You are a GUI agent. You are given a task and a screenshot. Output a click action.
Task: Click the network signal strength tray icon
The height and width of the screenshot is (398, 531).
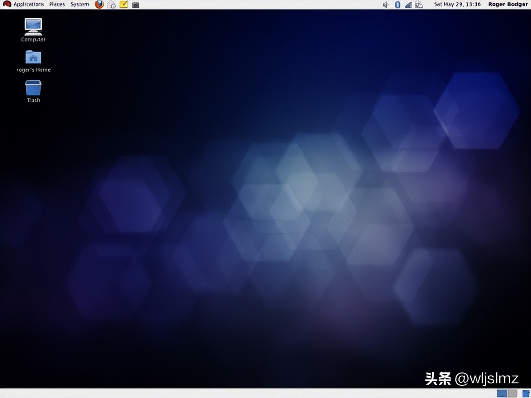[x=408, y=5]
